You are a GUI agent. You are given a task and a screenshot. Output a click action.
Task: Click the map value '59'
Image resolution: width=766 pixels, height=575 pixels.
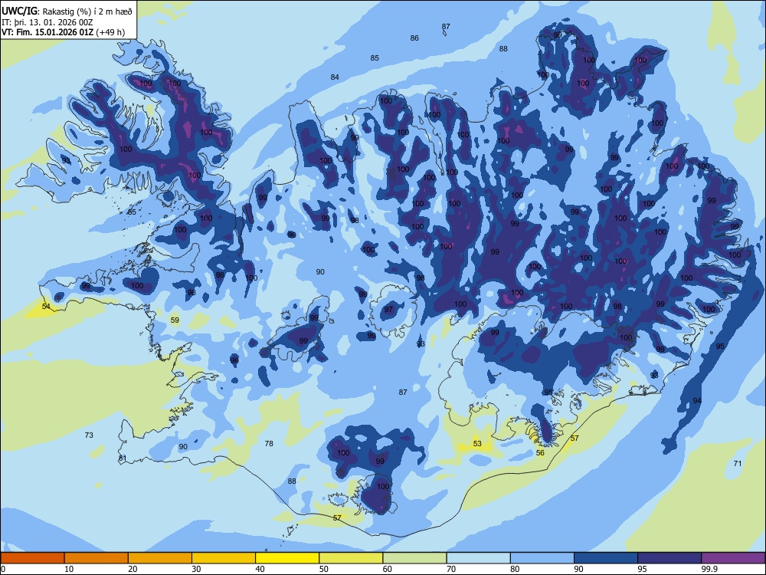click(x=175, y=320)
